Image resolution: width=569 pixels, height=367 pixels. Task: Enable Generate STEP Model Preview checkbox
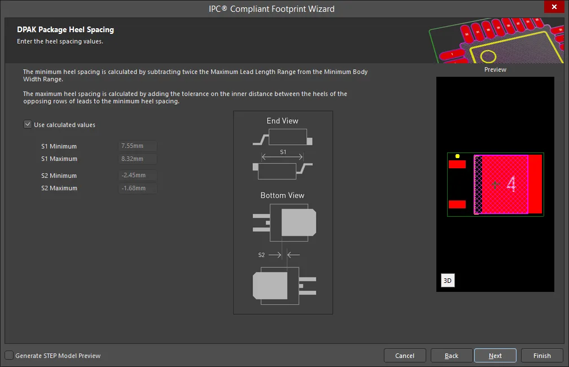[9, 355]
